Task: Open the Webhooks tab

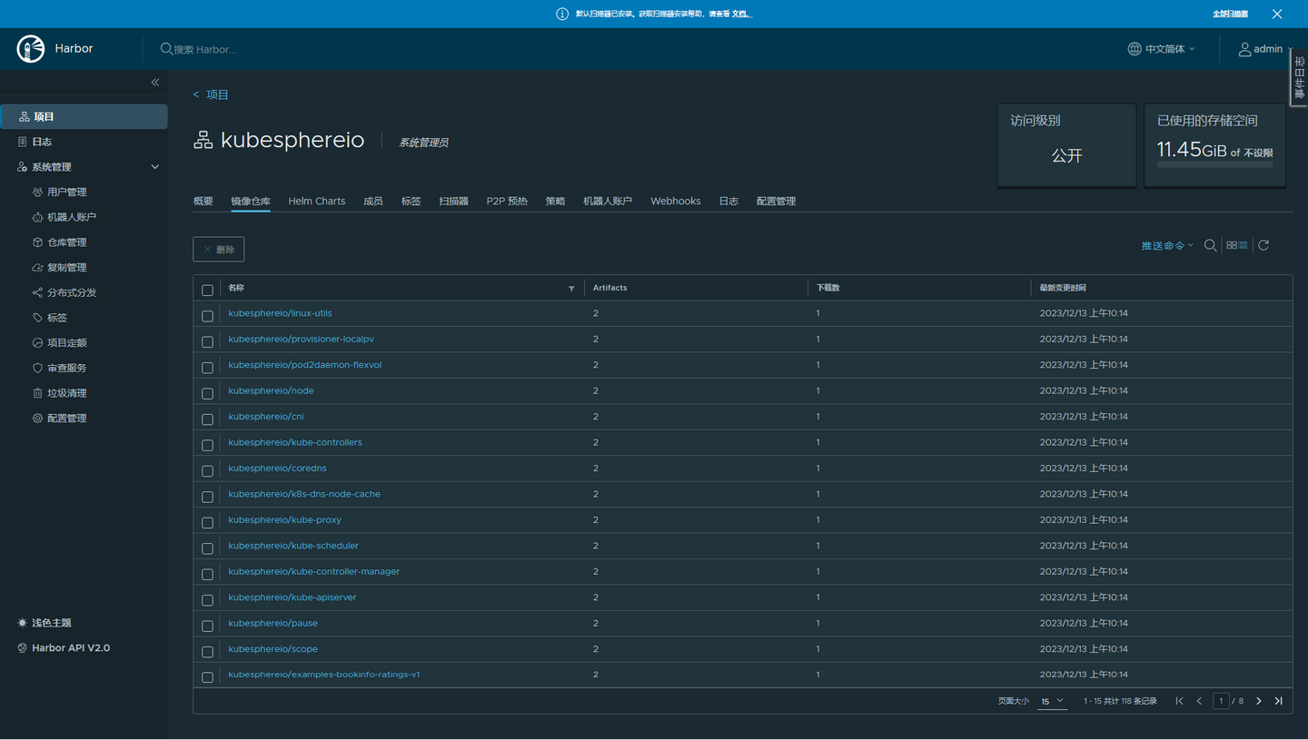Action: coord(675,201)
